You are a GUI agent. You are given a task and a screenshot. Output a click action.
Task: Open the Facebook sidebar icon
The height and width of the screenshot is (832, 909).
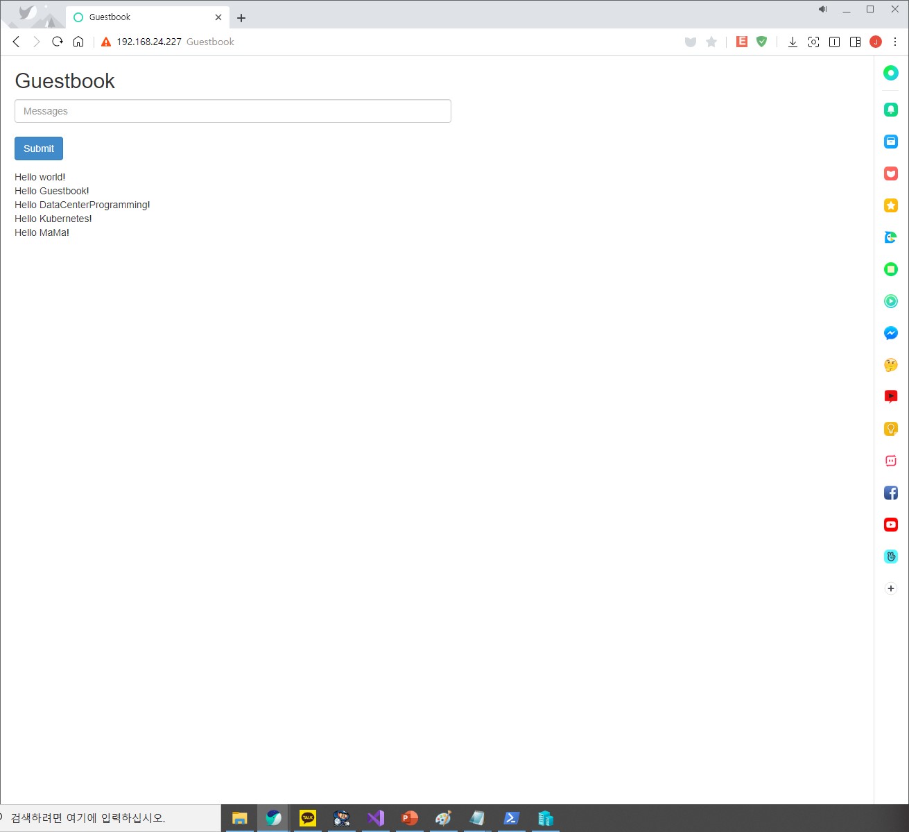891,493
